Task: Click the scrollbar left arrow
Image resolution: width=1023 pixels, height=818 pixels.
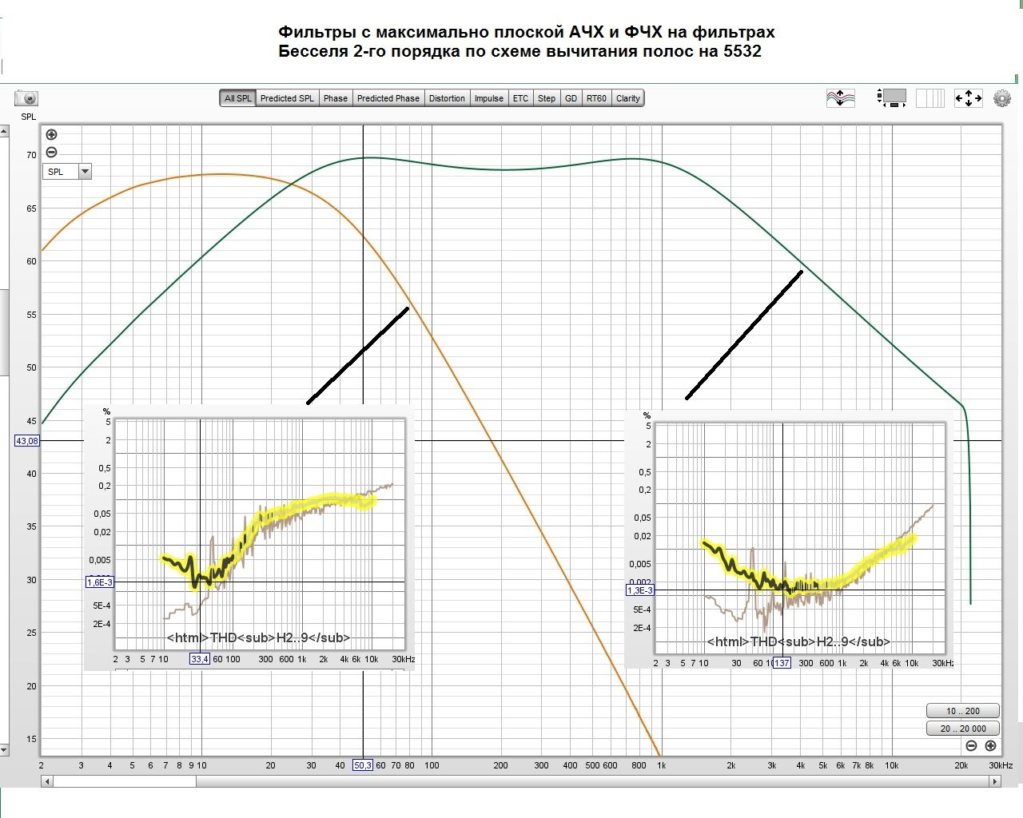Action: (46, 781)
